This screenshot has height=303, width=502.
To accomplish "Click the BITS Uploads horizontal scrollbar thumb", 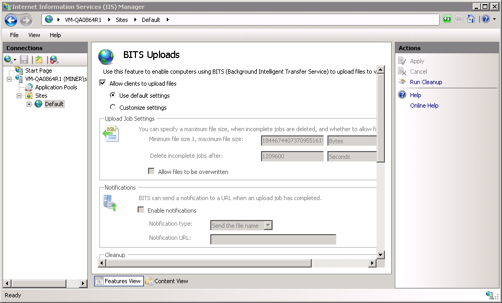I will tap(208, 263).
